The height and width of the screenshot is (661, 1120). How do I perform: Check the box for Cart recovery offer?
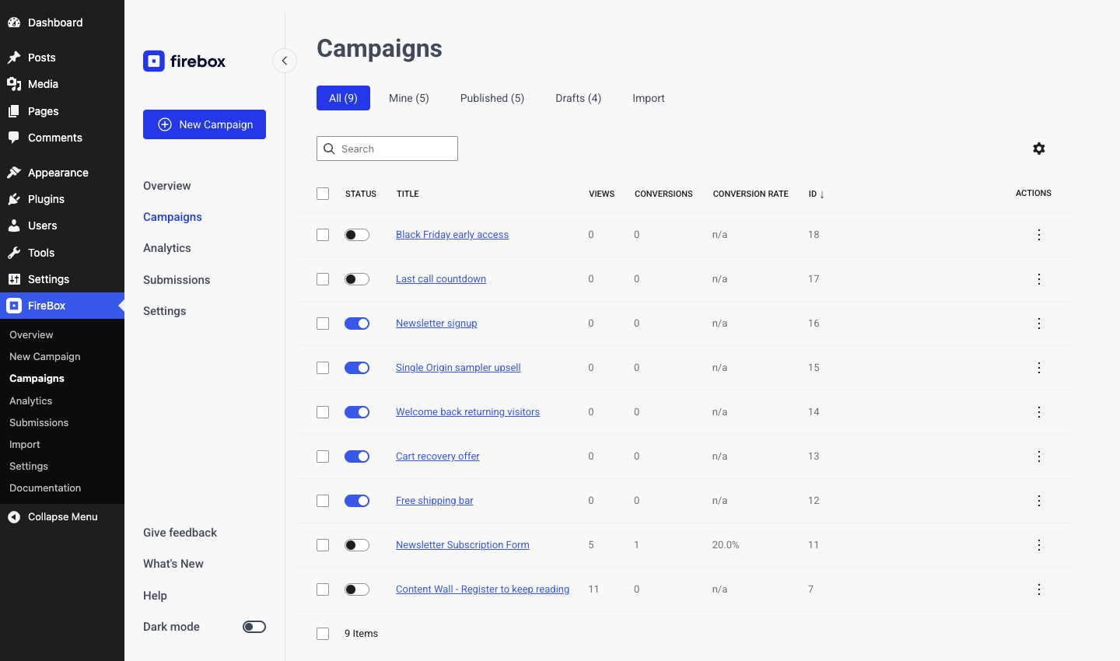(323, 456)
